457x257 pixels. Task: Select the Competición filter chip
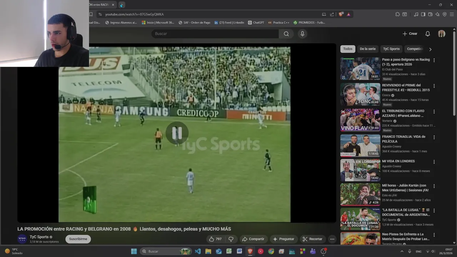point(415,49)
